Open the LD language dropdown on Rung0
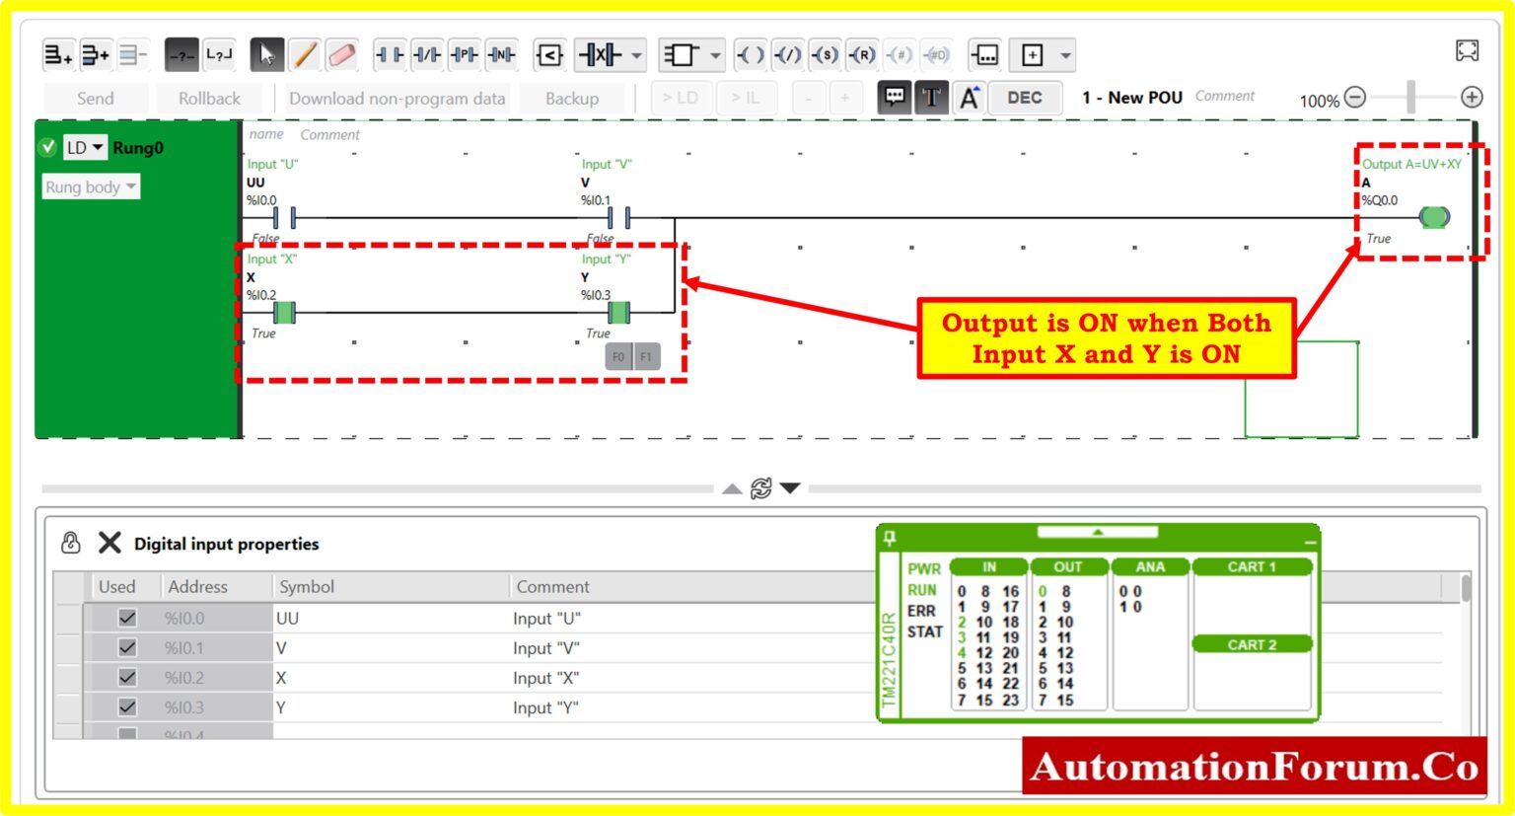The width and height of the screenshot is (1515, 816). 96,147
